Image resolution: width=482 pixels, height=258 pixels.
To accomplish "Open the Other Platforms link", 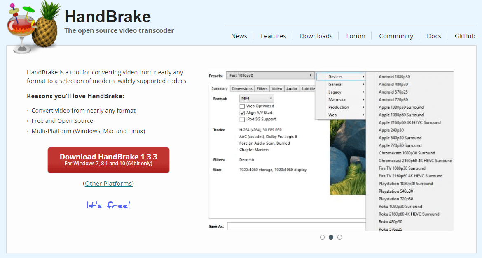I will (x=108, y=184).
